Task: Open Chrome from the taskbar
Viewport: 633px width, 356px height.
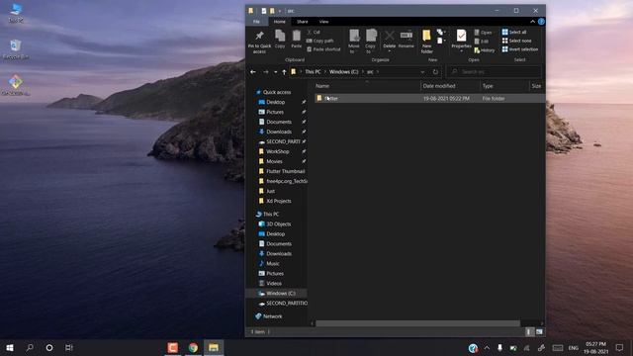Action: pyautogui.click(x=193, y=347)
